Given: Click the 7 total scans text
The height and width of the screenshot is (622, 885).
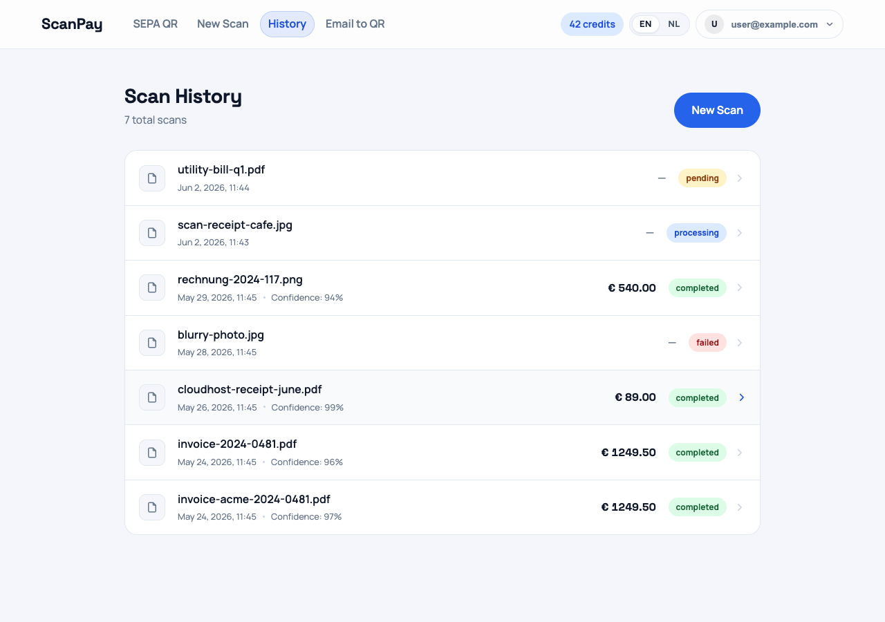Looking at the screenshot, I should [156, 120].
